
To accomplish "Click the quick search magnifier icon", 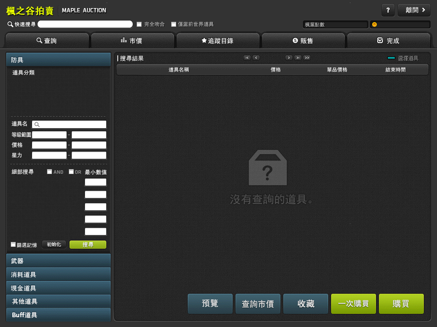I will [10, 24].
